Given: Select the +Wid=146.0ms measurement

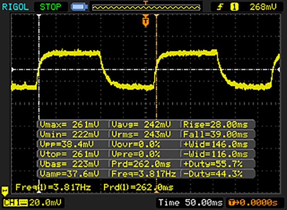Looking at the screenshot, I should [216, 144].
